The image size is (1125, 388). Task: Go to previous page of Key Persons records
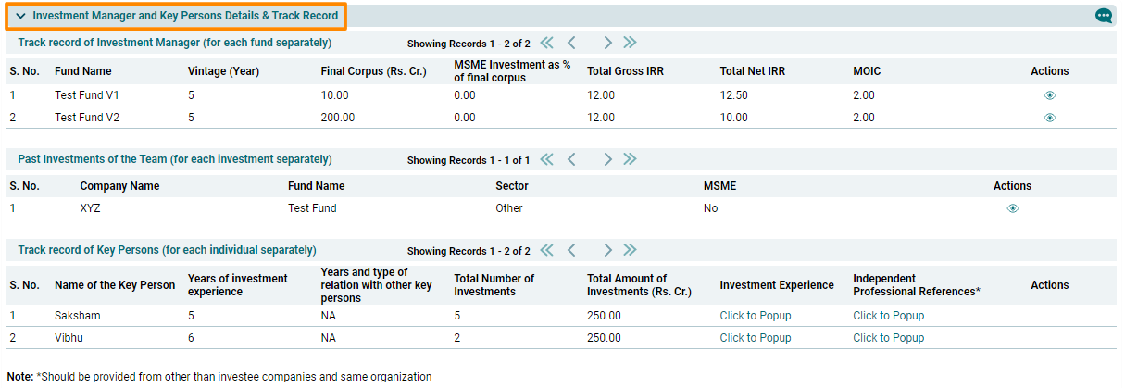571,250
